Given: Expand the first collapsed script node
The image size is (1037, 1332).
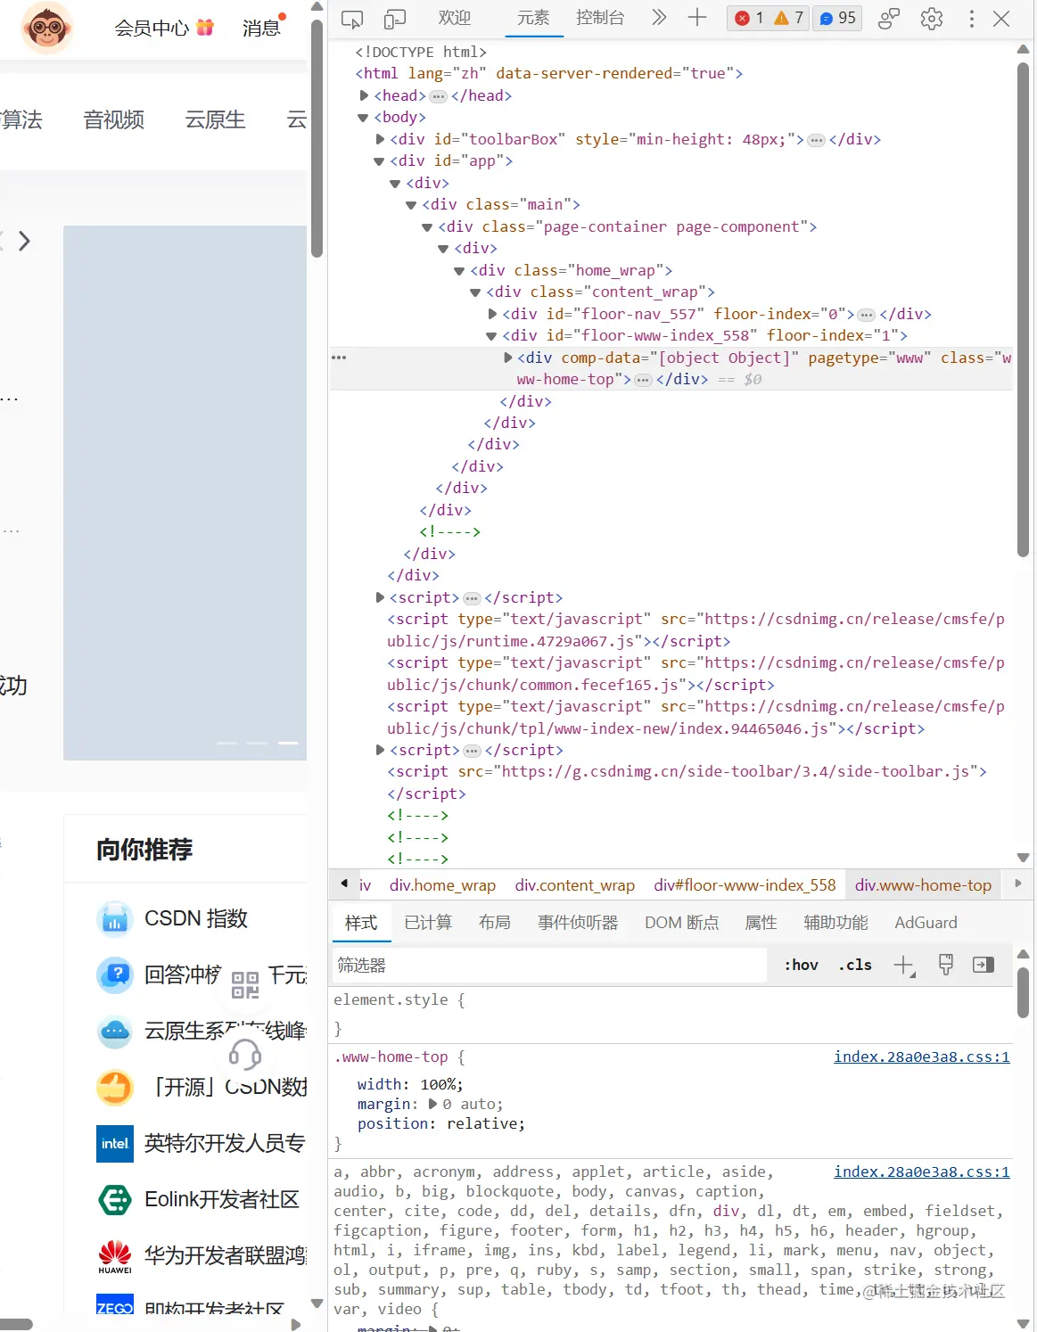Looking at the screenshot, I should click(380, 597).
